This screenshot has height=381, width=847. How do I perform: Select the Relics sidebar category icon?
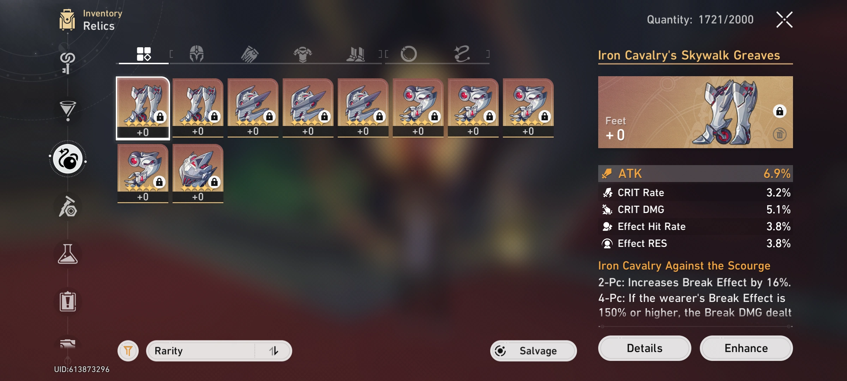(x=68, y=159)
